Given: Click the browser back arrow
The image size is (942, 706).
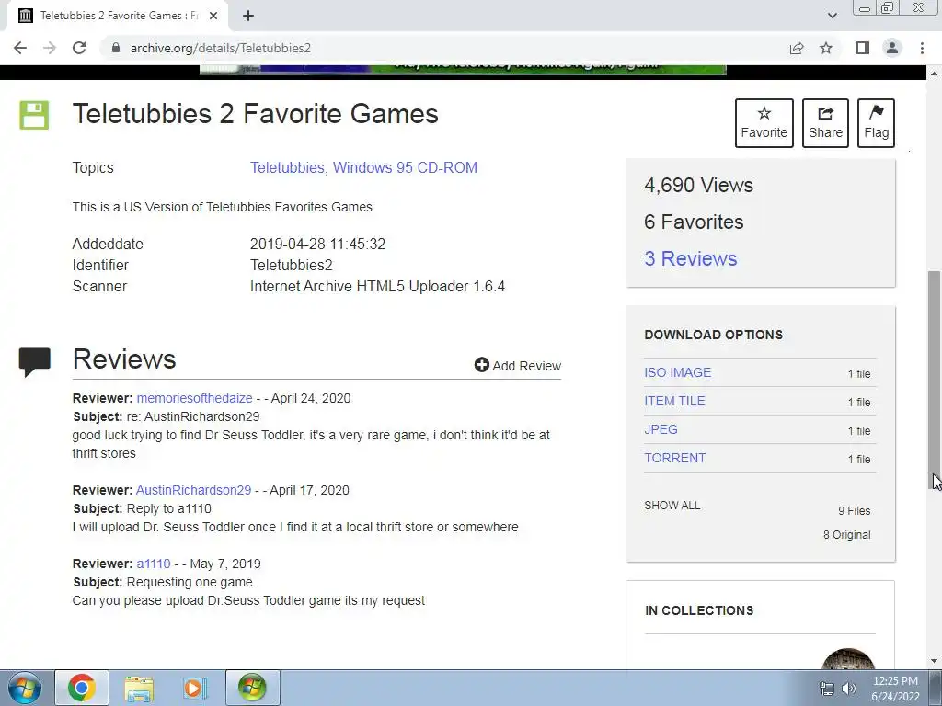Looking at the screenshot, I should click(20, 48).
